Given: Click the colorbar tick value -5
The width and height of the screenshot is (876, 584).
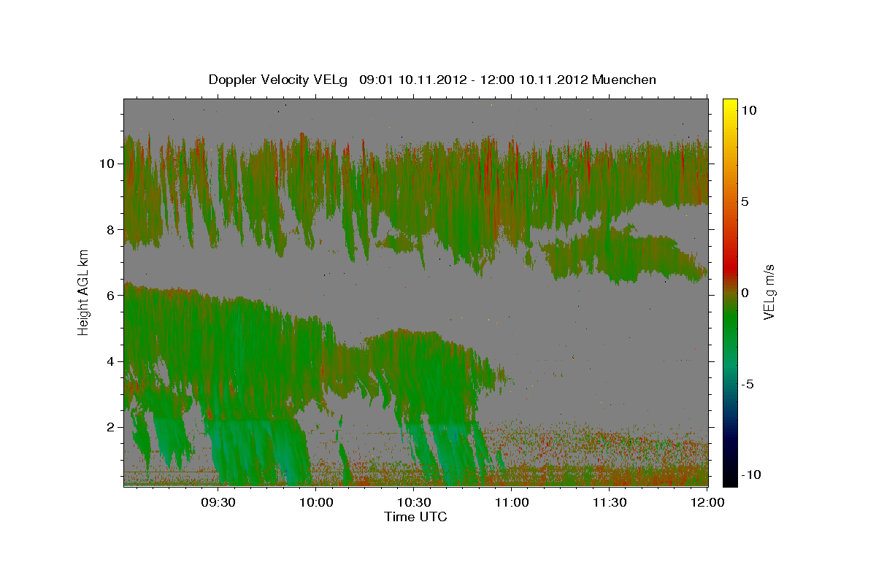Looking at the screenshot, I should pyautogui.click(x=748, y=384).
